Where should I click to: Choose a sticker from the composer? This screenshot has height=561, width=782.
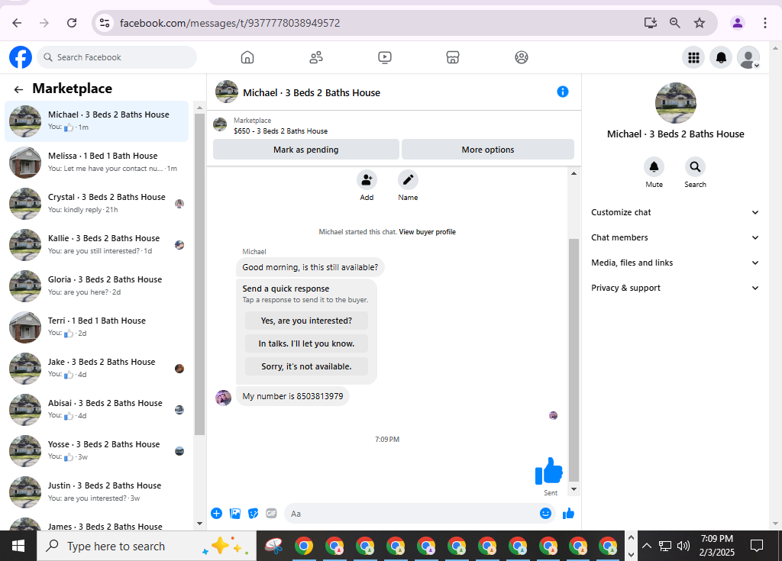pyautogui.click(x=254, y=513)
